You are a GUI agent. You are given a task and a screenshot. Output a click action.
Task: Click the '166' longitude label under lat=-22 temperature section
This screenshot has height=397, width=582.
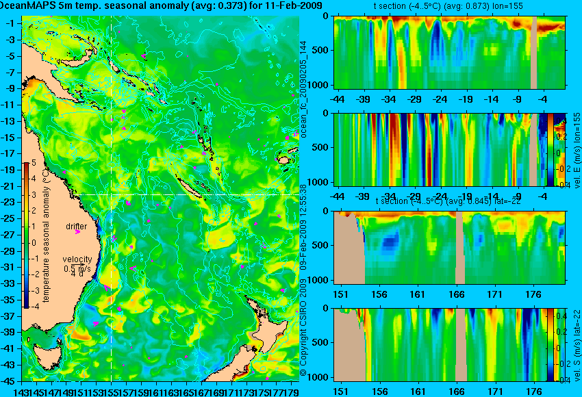pos(457,294)
